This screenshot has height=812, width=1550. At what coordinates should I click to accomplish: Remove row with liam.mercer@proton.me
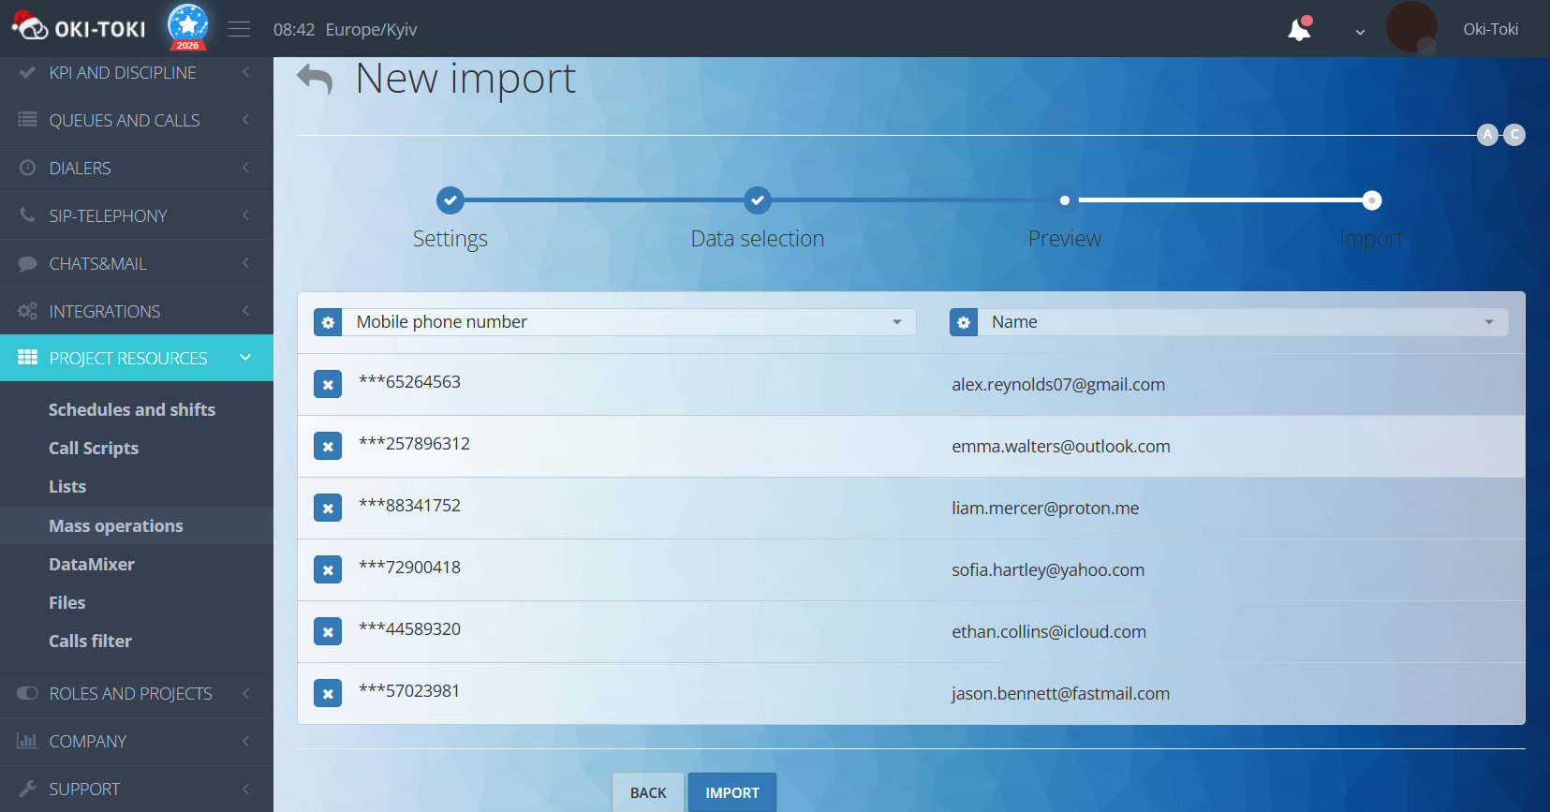pyautogui.click(x=328, y=508)
